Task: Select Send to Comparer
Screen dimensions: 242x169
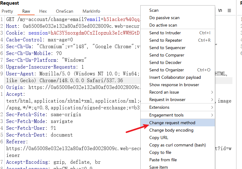Action: click(x=178, y=55)
